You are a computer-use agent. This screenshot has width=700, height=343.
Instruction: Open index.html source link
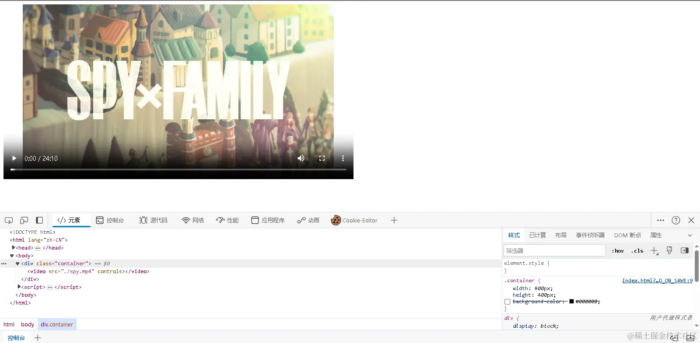657,281
